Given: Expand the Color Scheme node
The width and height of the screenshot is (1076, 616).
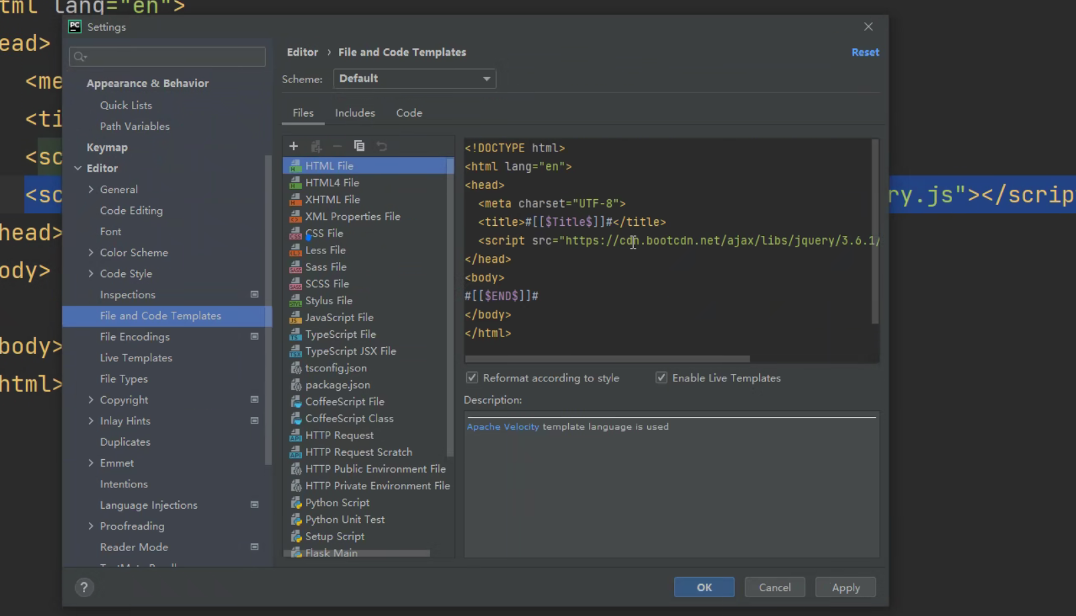Looking at the screenshot, I should tap(91, 253).
